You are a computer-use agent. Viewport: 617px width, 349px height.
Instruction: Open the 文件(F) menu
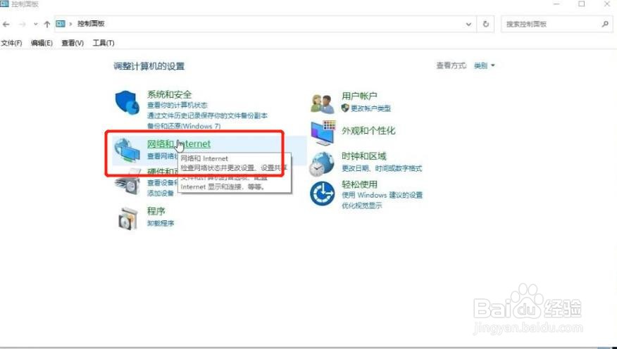[11, 43]
